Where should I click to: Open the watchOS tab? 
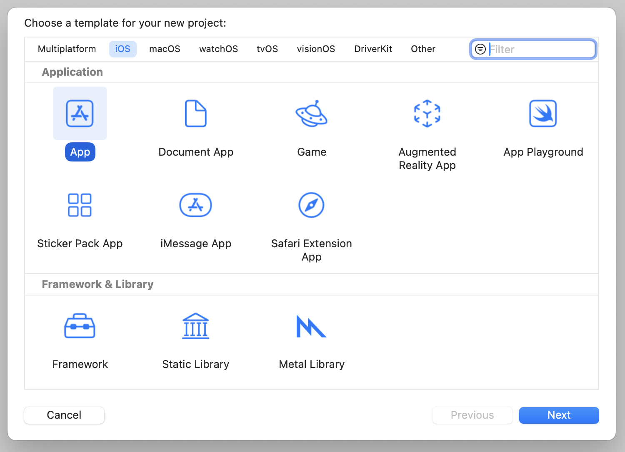coord(218,49)
